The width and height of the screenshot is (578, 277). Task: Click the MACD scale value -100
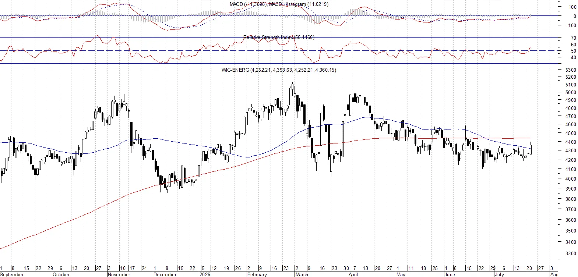click(x=571, y=25)
